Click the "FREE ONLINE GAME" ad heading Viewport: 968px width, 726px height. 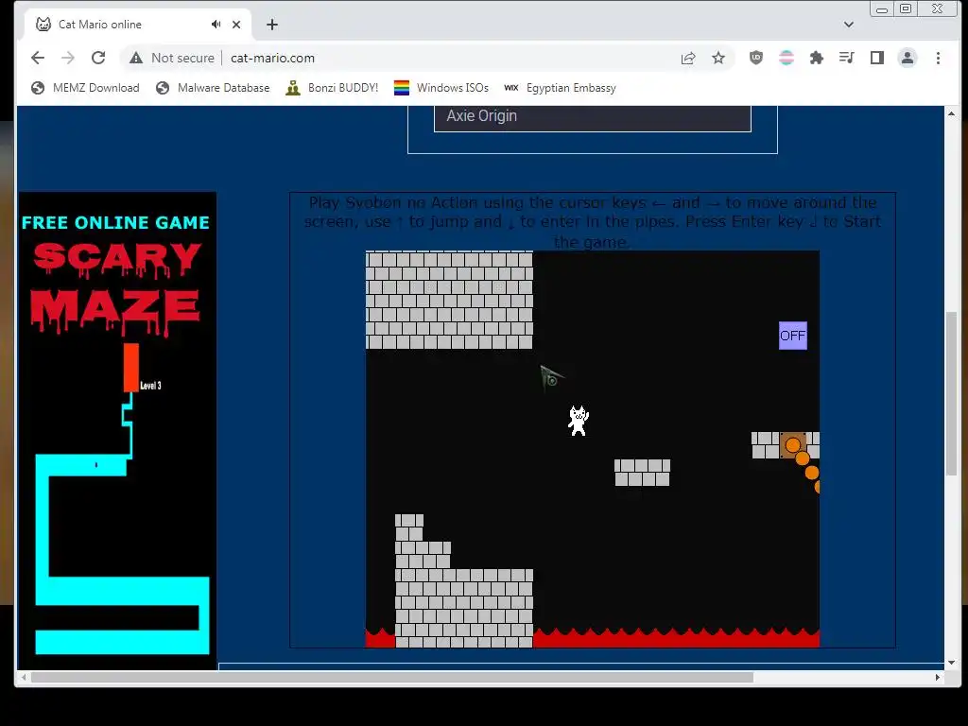point(115,222)
